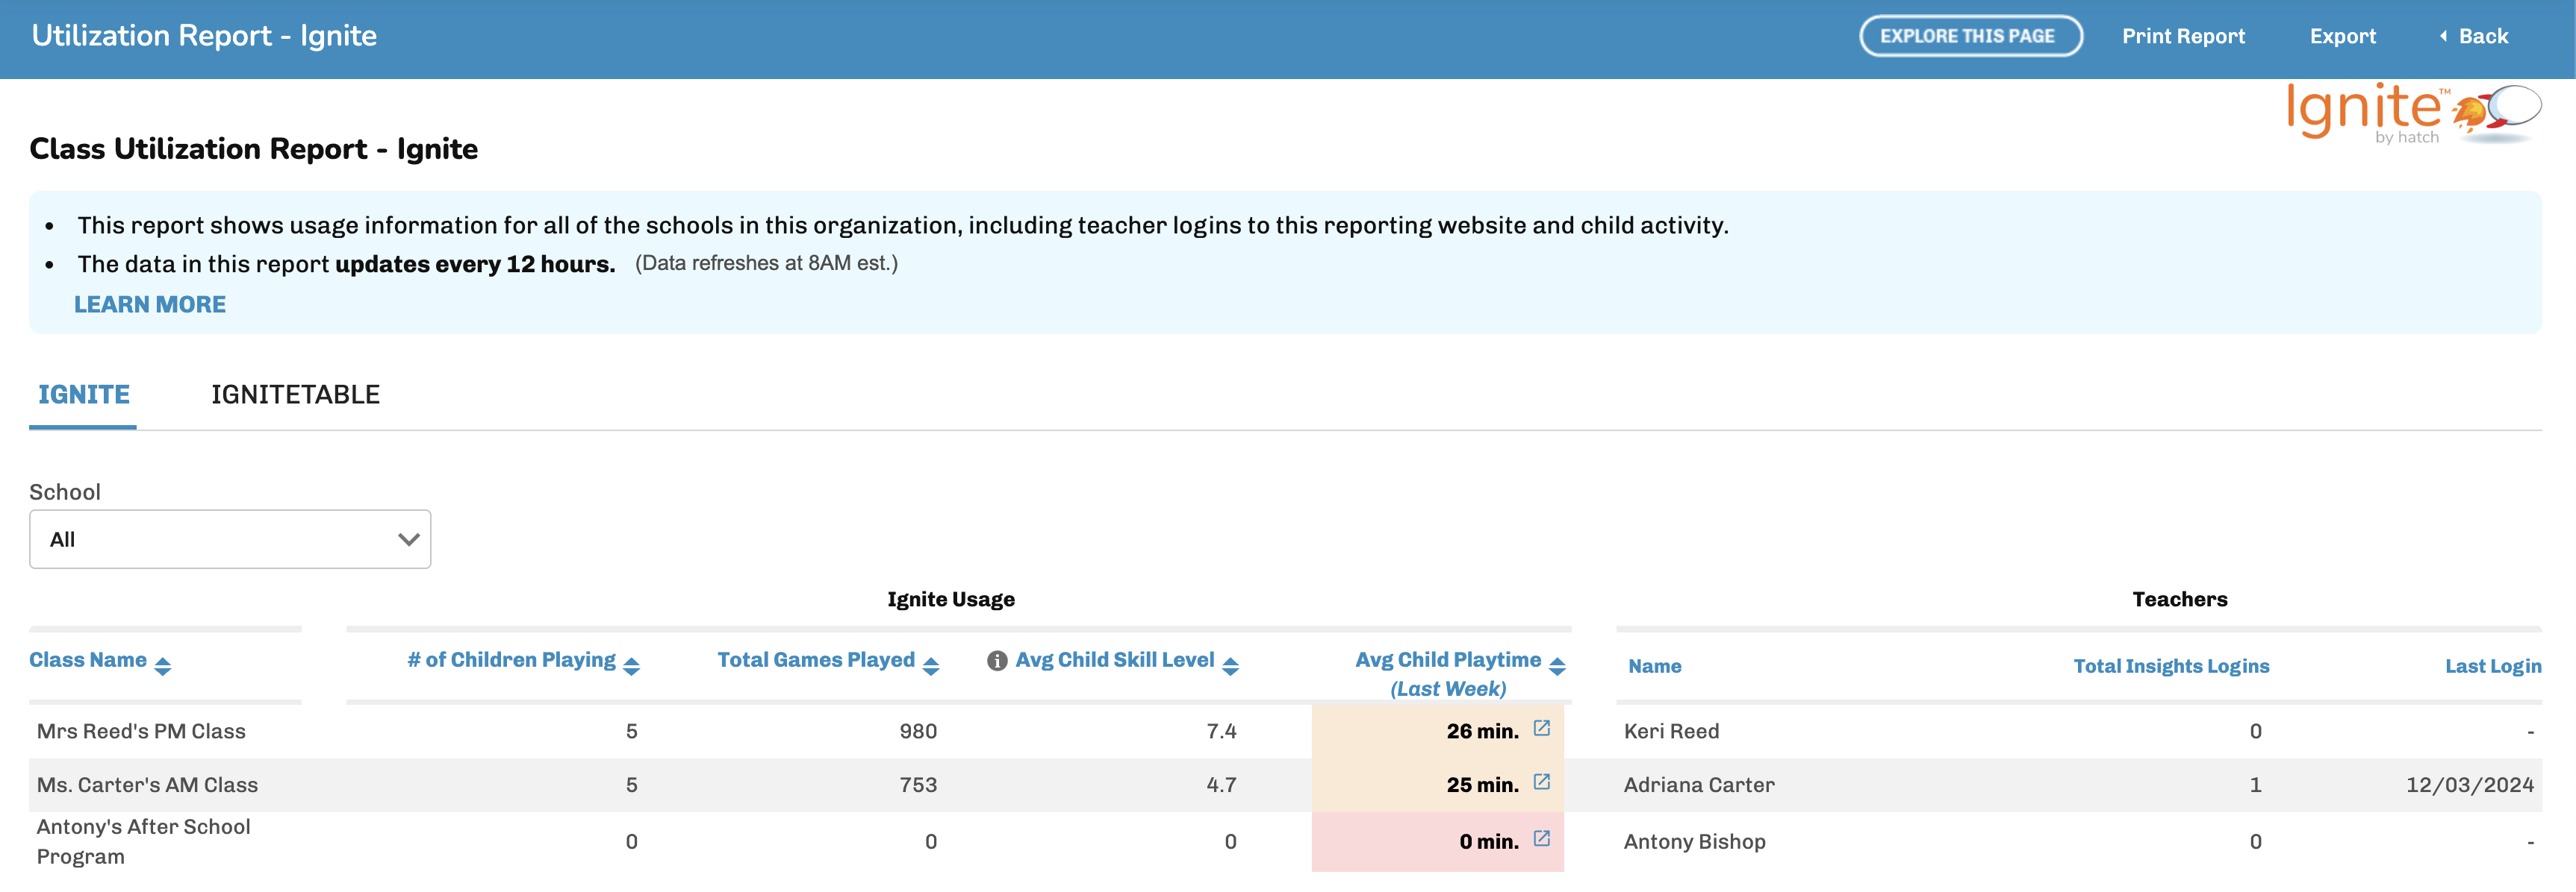Click the Back arrow icon
Viewport: 2576px width, 892px height.
click(x=2443, y=36)
